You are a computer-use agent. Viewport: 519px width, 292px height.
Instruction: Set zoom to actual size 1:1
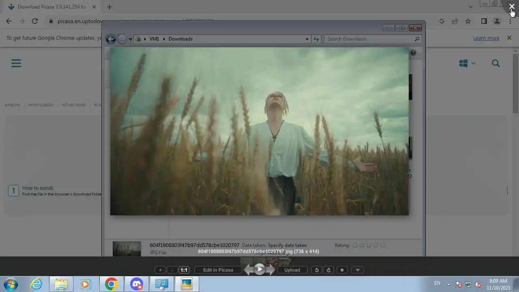point(184,270)
